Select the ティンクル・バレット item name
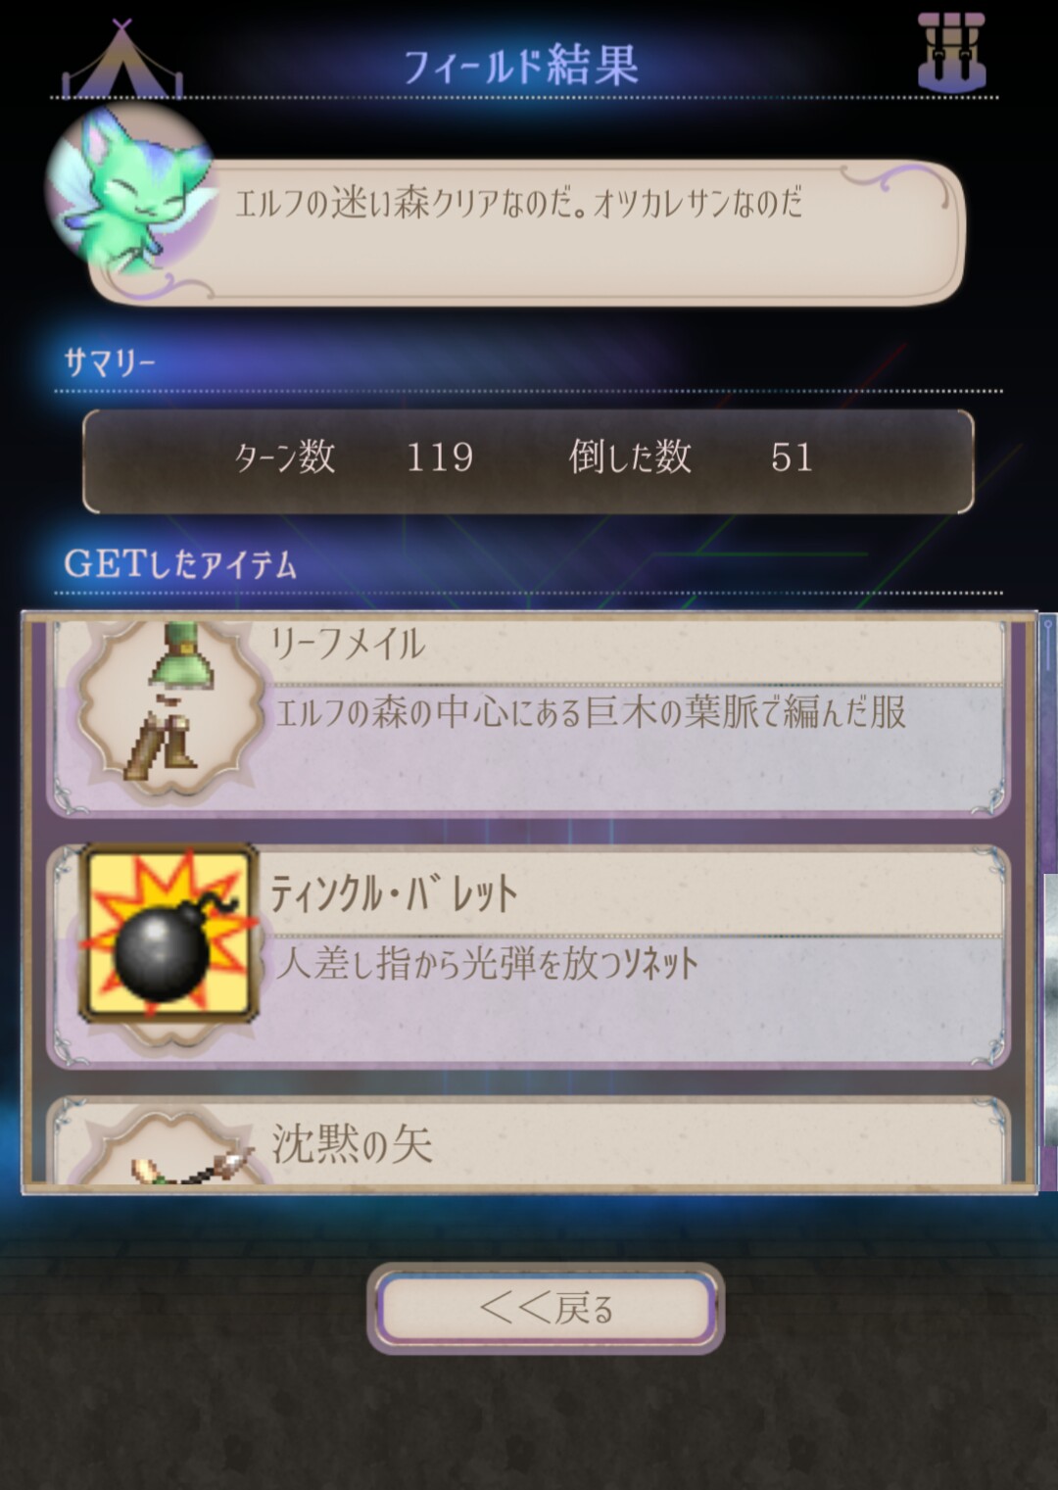The image size is (1058, 1490). tap(394, 892)
